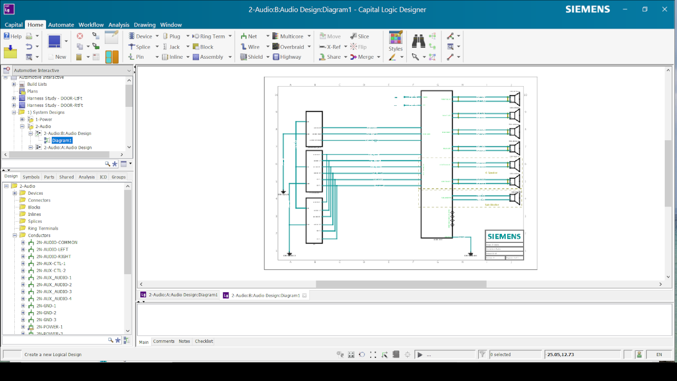Click the large blue diagram icon
677x381 pixels.
pyautogui.click(x=54, y=41)
